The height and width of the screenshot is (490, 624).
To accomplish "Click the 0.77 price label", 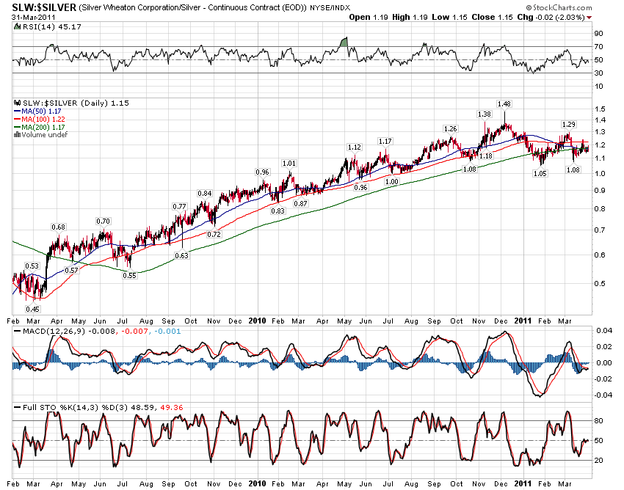I will pyautogui.click(x=179, y=206).
